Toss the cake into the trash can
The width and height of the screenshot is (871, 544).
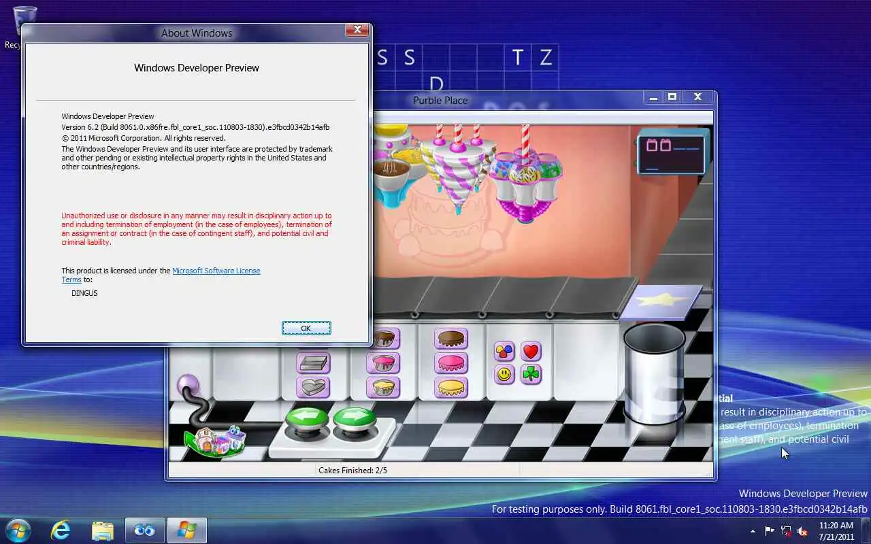pyautogui.click(x=655, y=374)
